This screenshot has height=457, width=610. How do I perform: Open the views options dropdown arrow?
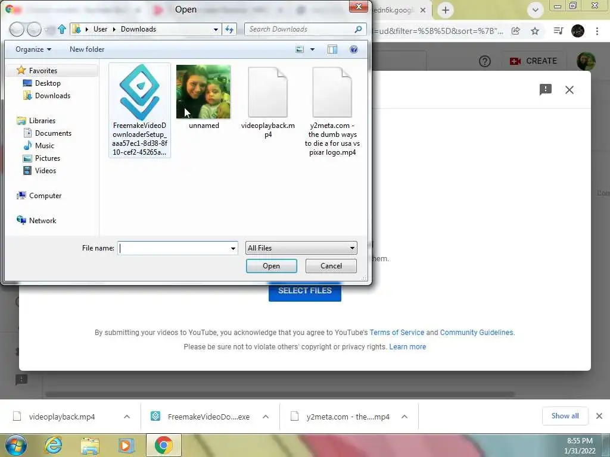[x=312, y=49]
